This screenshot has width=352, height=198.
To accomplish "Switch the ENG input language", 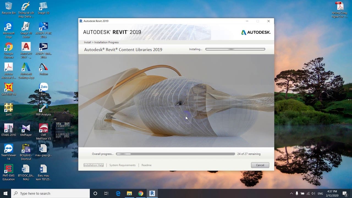I will [320, 193].
